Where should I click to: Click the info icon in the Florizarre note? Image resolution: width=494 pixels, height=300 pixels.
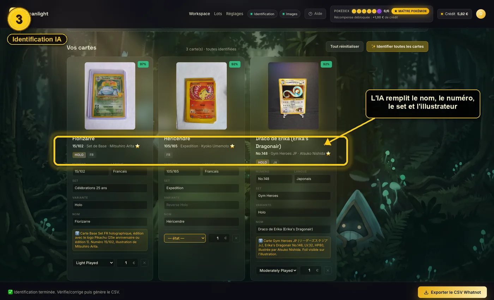pos(77,233)
